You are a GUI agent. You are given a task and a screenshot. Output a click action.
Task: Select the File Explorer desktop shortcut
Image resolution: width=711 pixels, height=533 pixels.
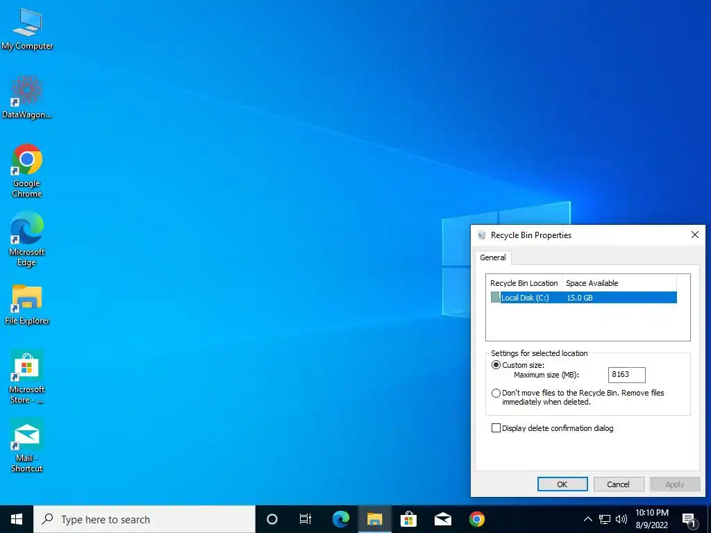pos(27,305)
